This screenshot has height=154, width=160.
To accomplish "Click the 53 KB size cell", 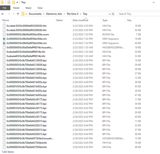I will [x=138, y=56].
